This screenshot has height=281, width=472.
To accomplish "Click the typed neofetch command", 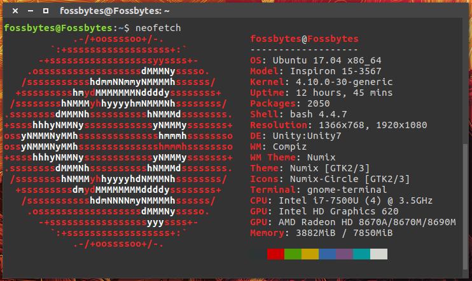I will 156,29.
